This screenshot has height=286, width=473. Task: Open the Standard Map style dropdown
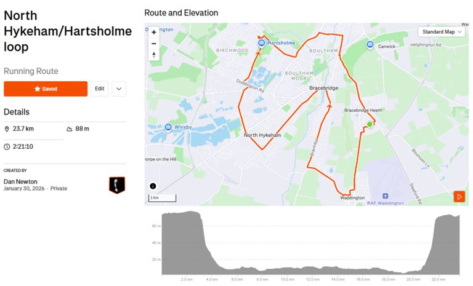coord(442,31)
